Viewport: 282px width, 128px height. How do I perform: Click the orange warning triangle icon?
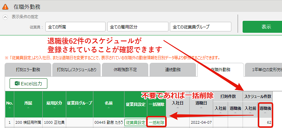(x=5, y=7)
